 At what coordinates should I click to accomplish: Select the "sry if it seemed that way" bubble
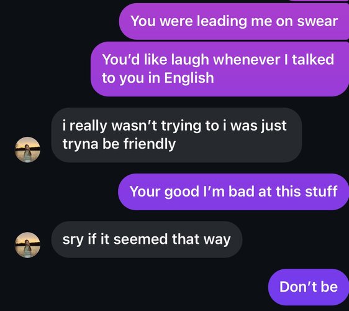point(147,239)
